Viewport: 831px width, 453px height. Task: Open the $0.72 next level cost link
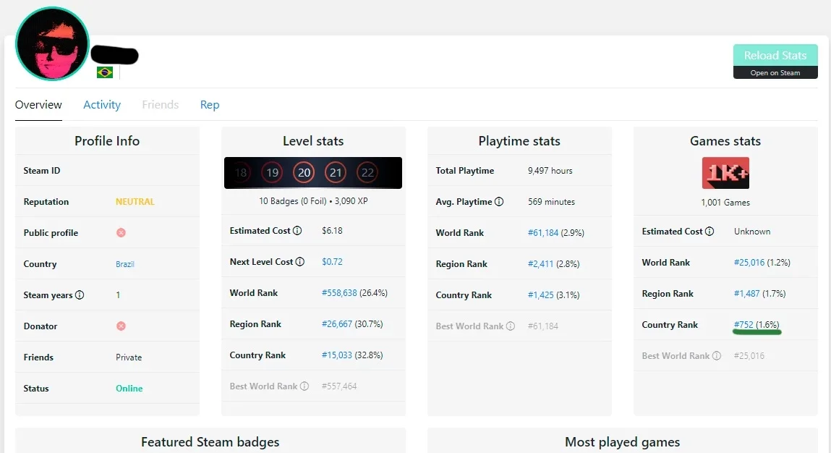click(332, 261)
